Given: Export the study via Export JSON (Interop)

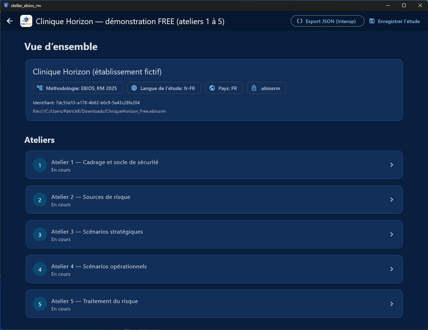Looking at the screenshot, I should coord(327,21).
